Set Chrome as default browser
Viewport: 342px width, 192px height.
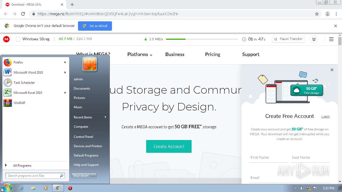click(95, 26)
